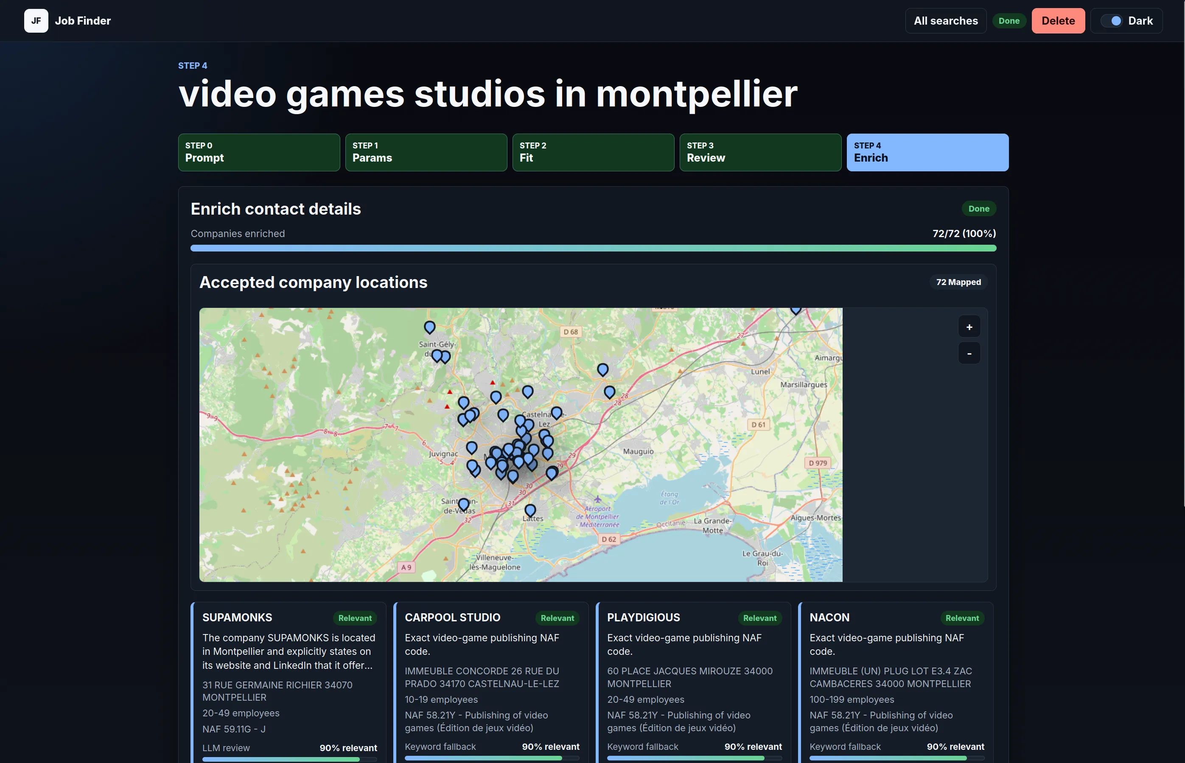The height and width of the screenshot is (763, 1185).
Task: Click the NACON company name
Action: click(829, 618)
